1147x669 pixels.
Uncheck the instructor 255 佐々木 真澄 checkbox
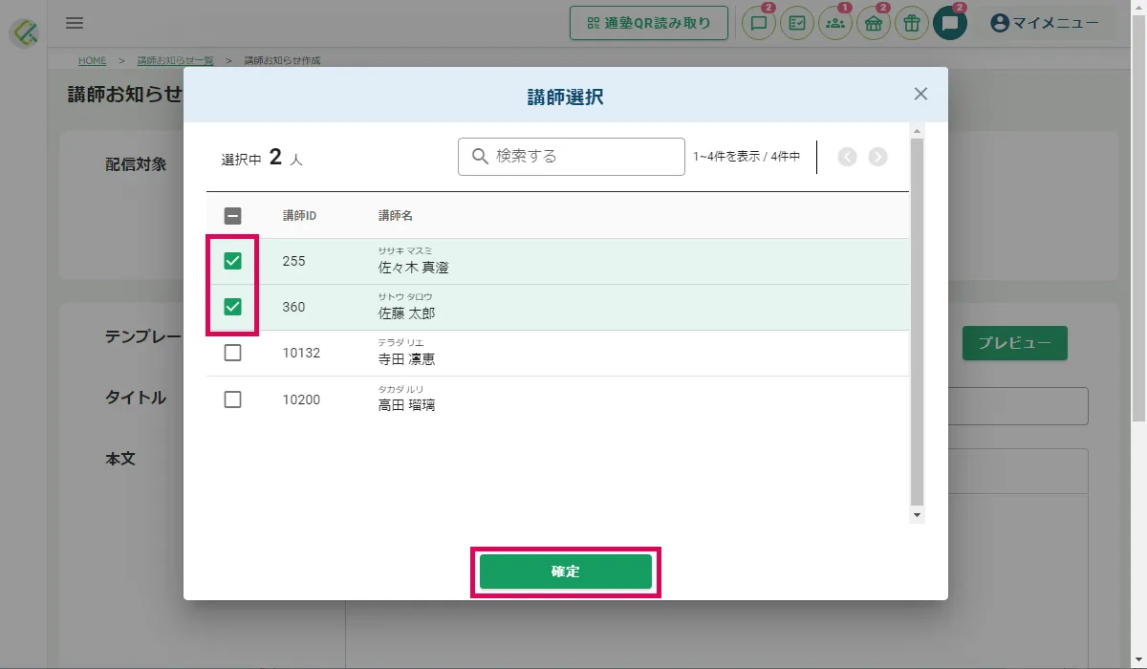point(232,261)
